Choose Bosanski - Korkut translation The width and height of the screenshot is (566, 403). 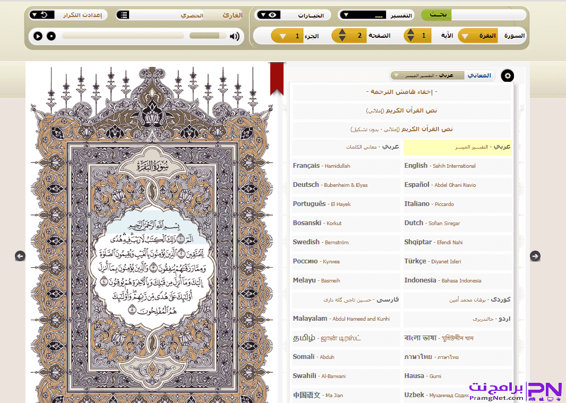coord(346,224)
